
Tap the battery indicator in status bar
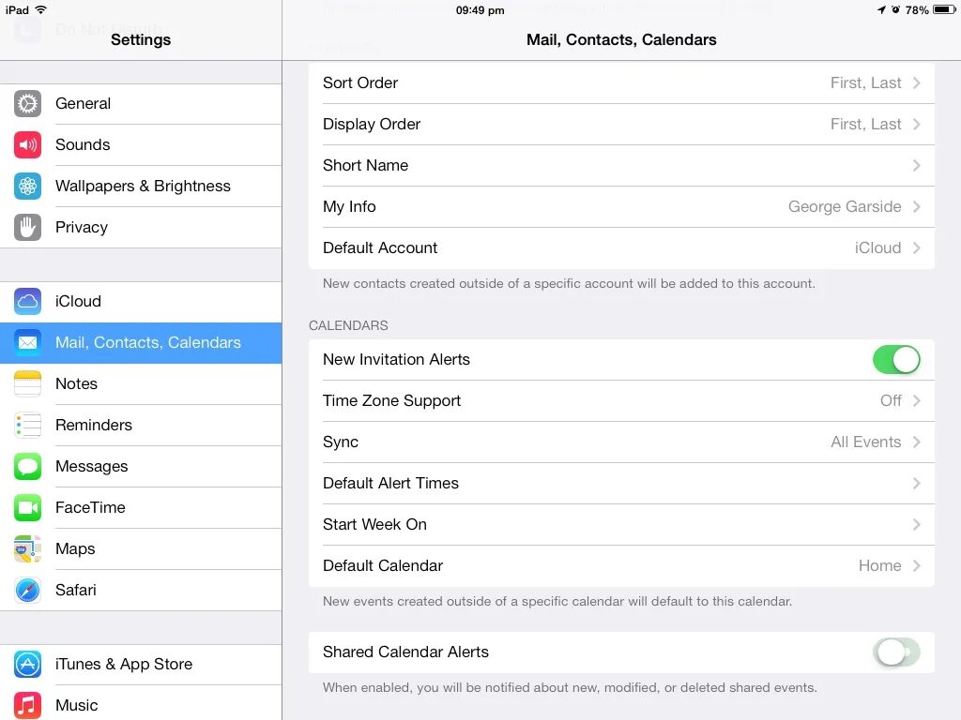point(944,9)
